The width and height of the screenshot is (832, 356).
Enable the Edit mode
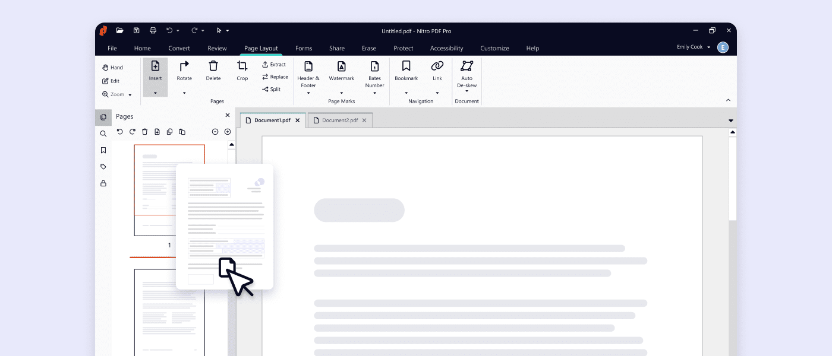(112, 81)
